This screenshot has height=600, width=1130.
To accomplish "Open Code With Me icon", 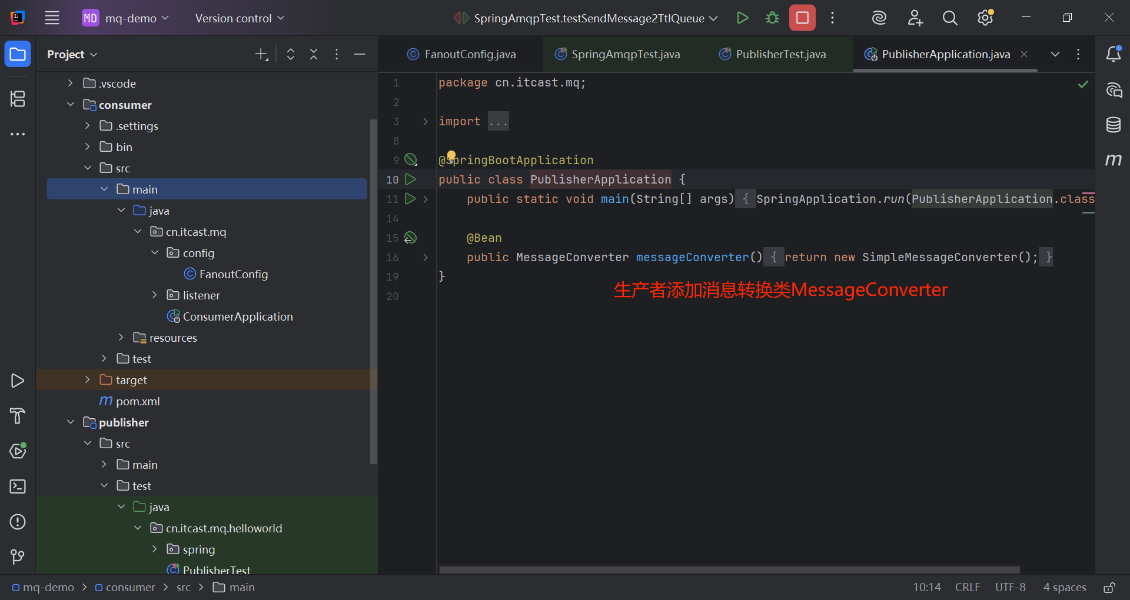I will (x=915, y=18).
